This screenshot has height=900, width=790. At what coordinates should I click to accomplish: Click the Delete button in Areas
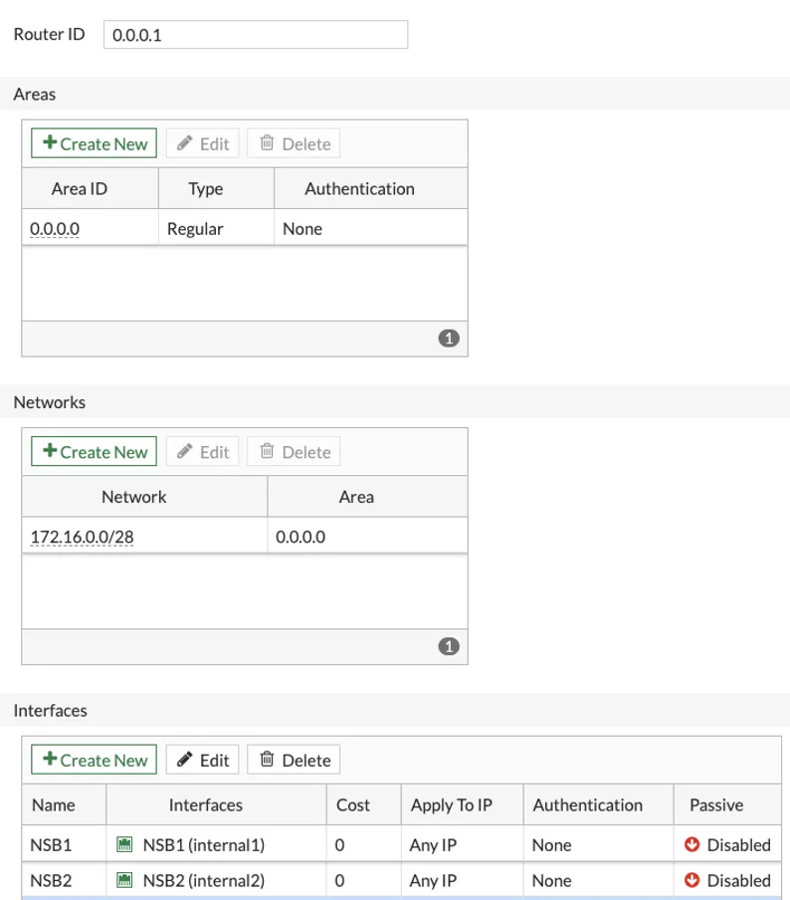[x=294, y=143]
